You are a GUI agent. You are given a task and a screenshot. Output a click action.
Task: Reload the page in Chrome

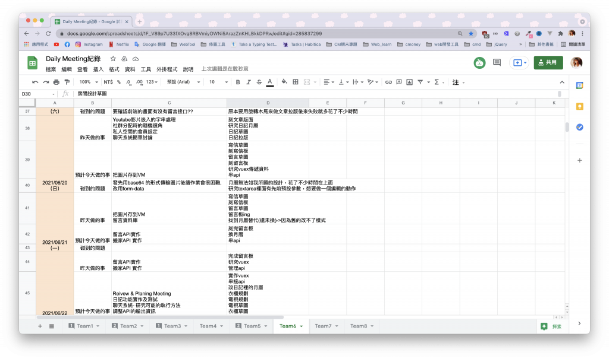tap(48, 34)
